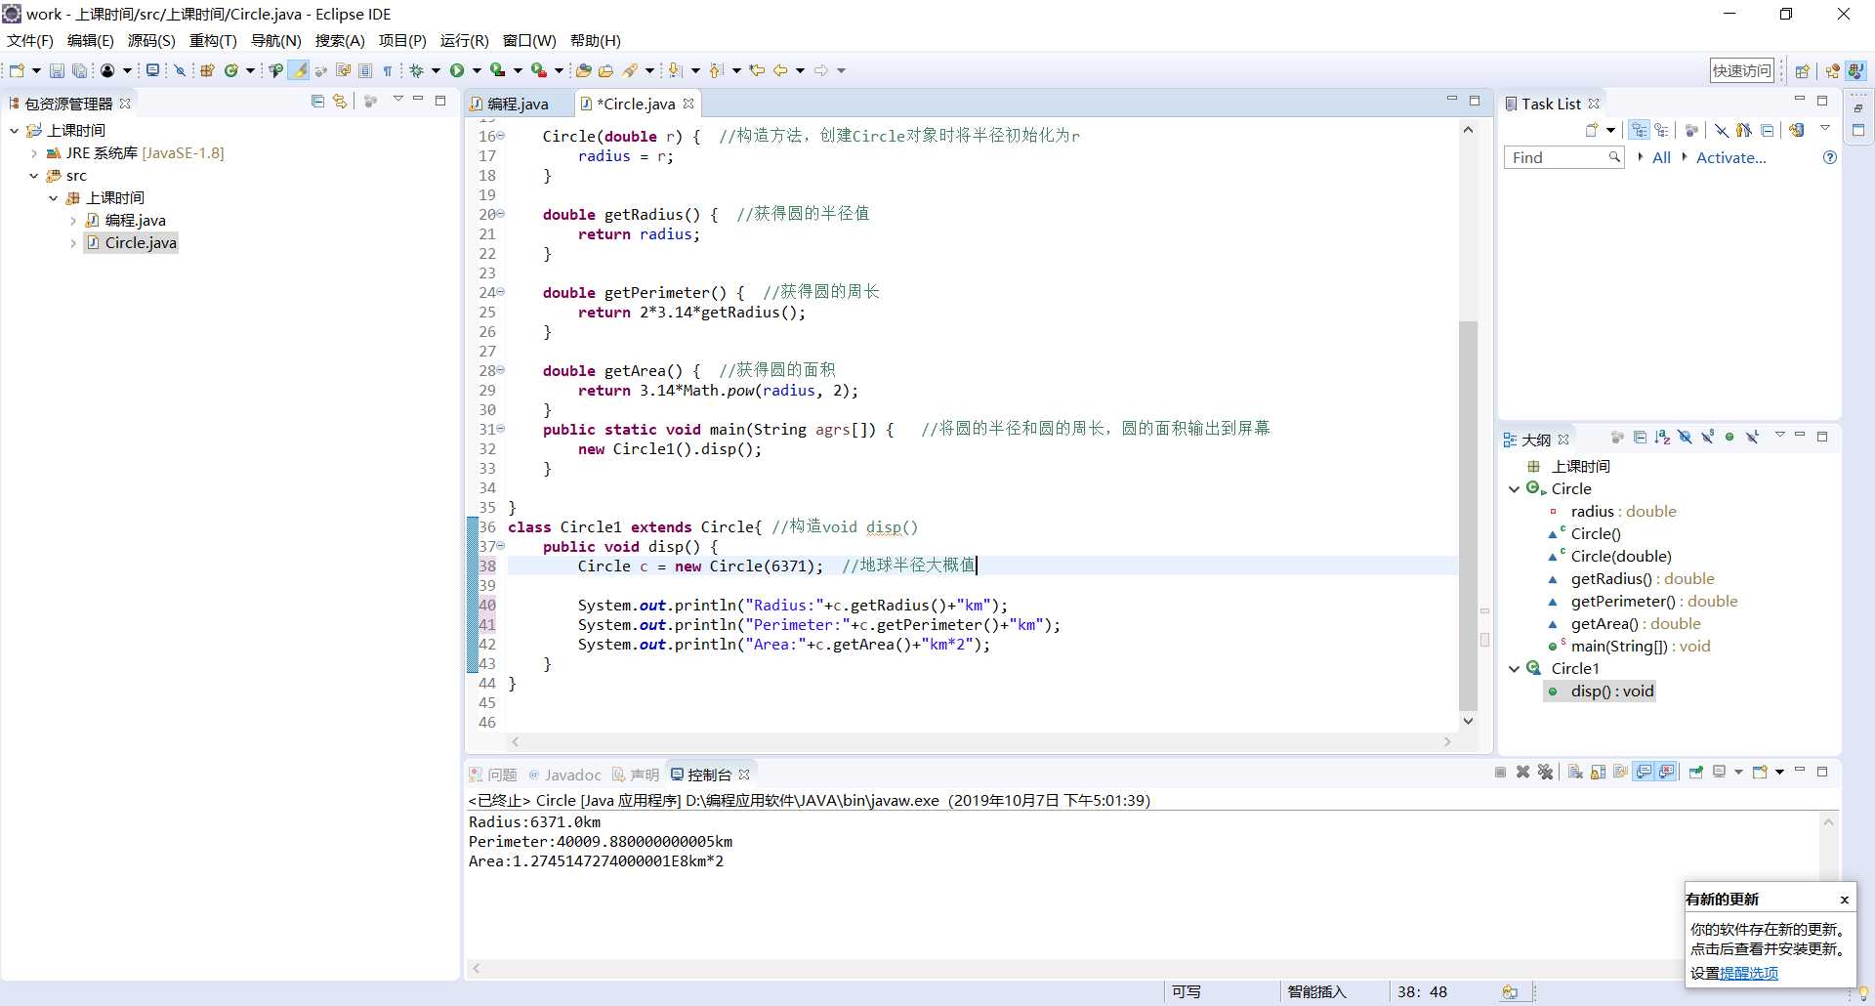Collapse the src folder node
The height and width of the screenshot is (1006, 1875).
(34, 176)
